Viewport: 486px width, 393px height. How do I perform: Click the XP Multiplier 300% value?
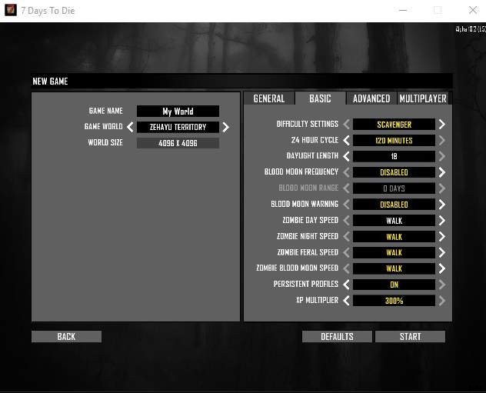[x=394, y=301]
